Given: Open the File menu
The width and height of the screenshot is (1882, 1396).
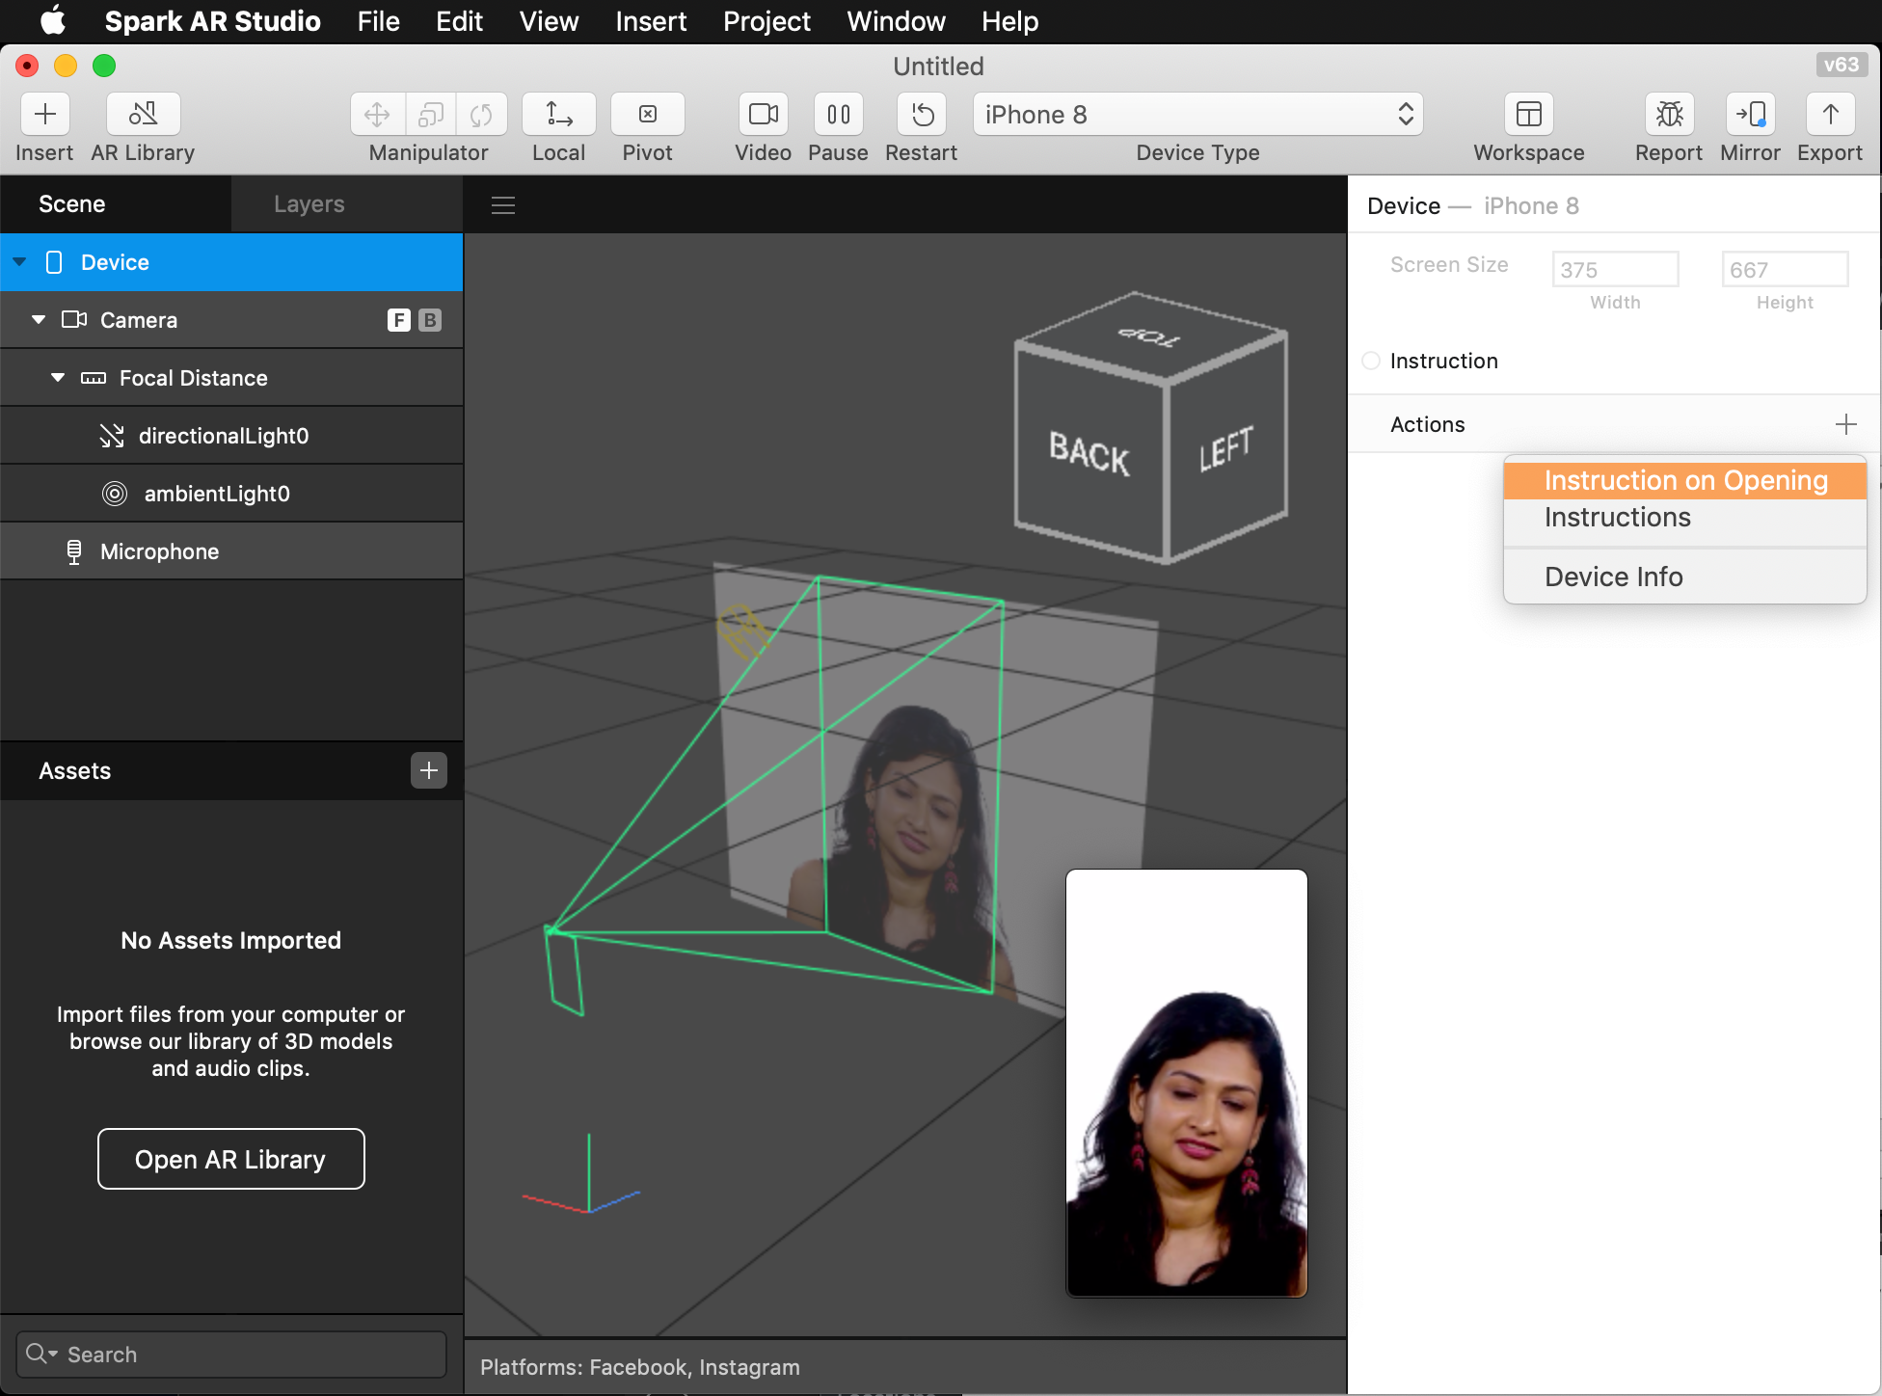Looking at the screenshot, I should [378, 21].
